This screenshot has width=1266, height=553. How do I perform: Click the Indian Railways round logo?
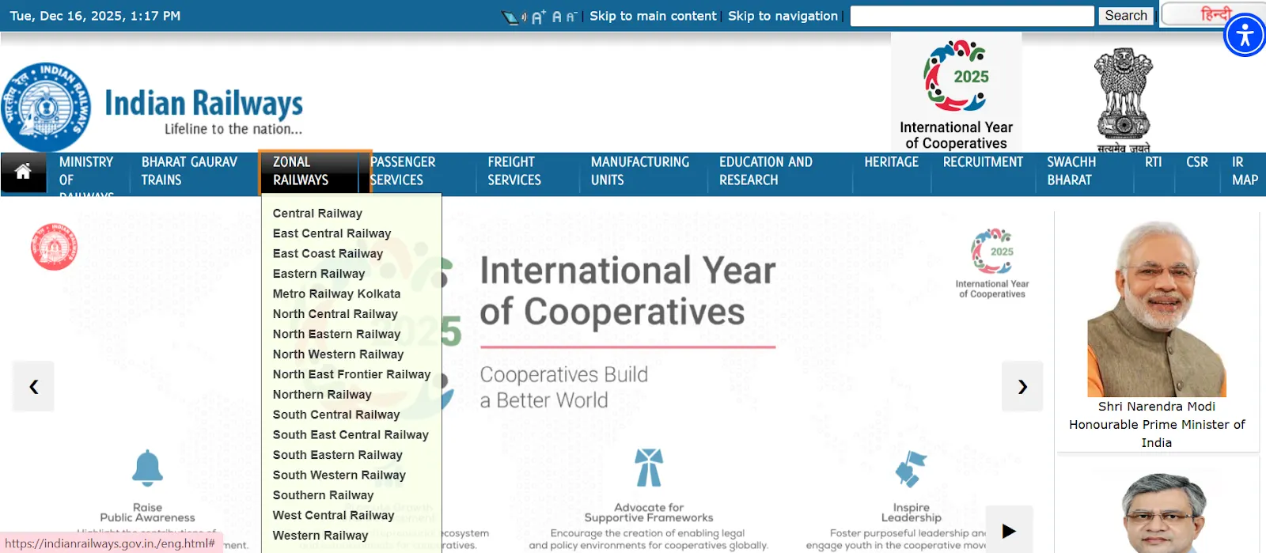[x=46, y=107]
